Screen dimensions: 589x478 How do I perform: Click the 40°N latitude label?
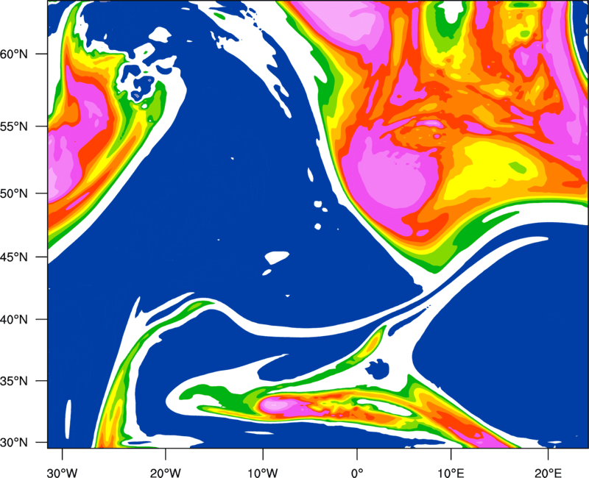coord(14,320)
